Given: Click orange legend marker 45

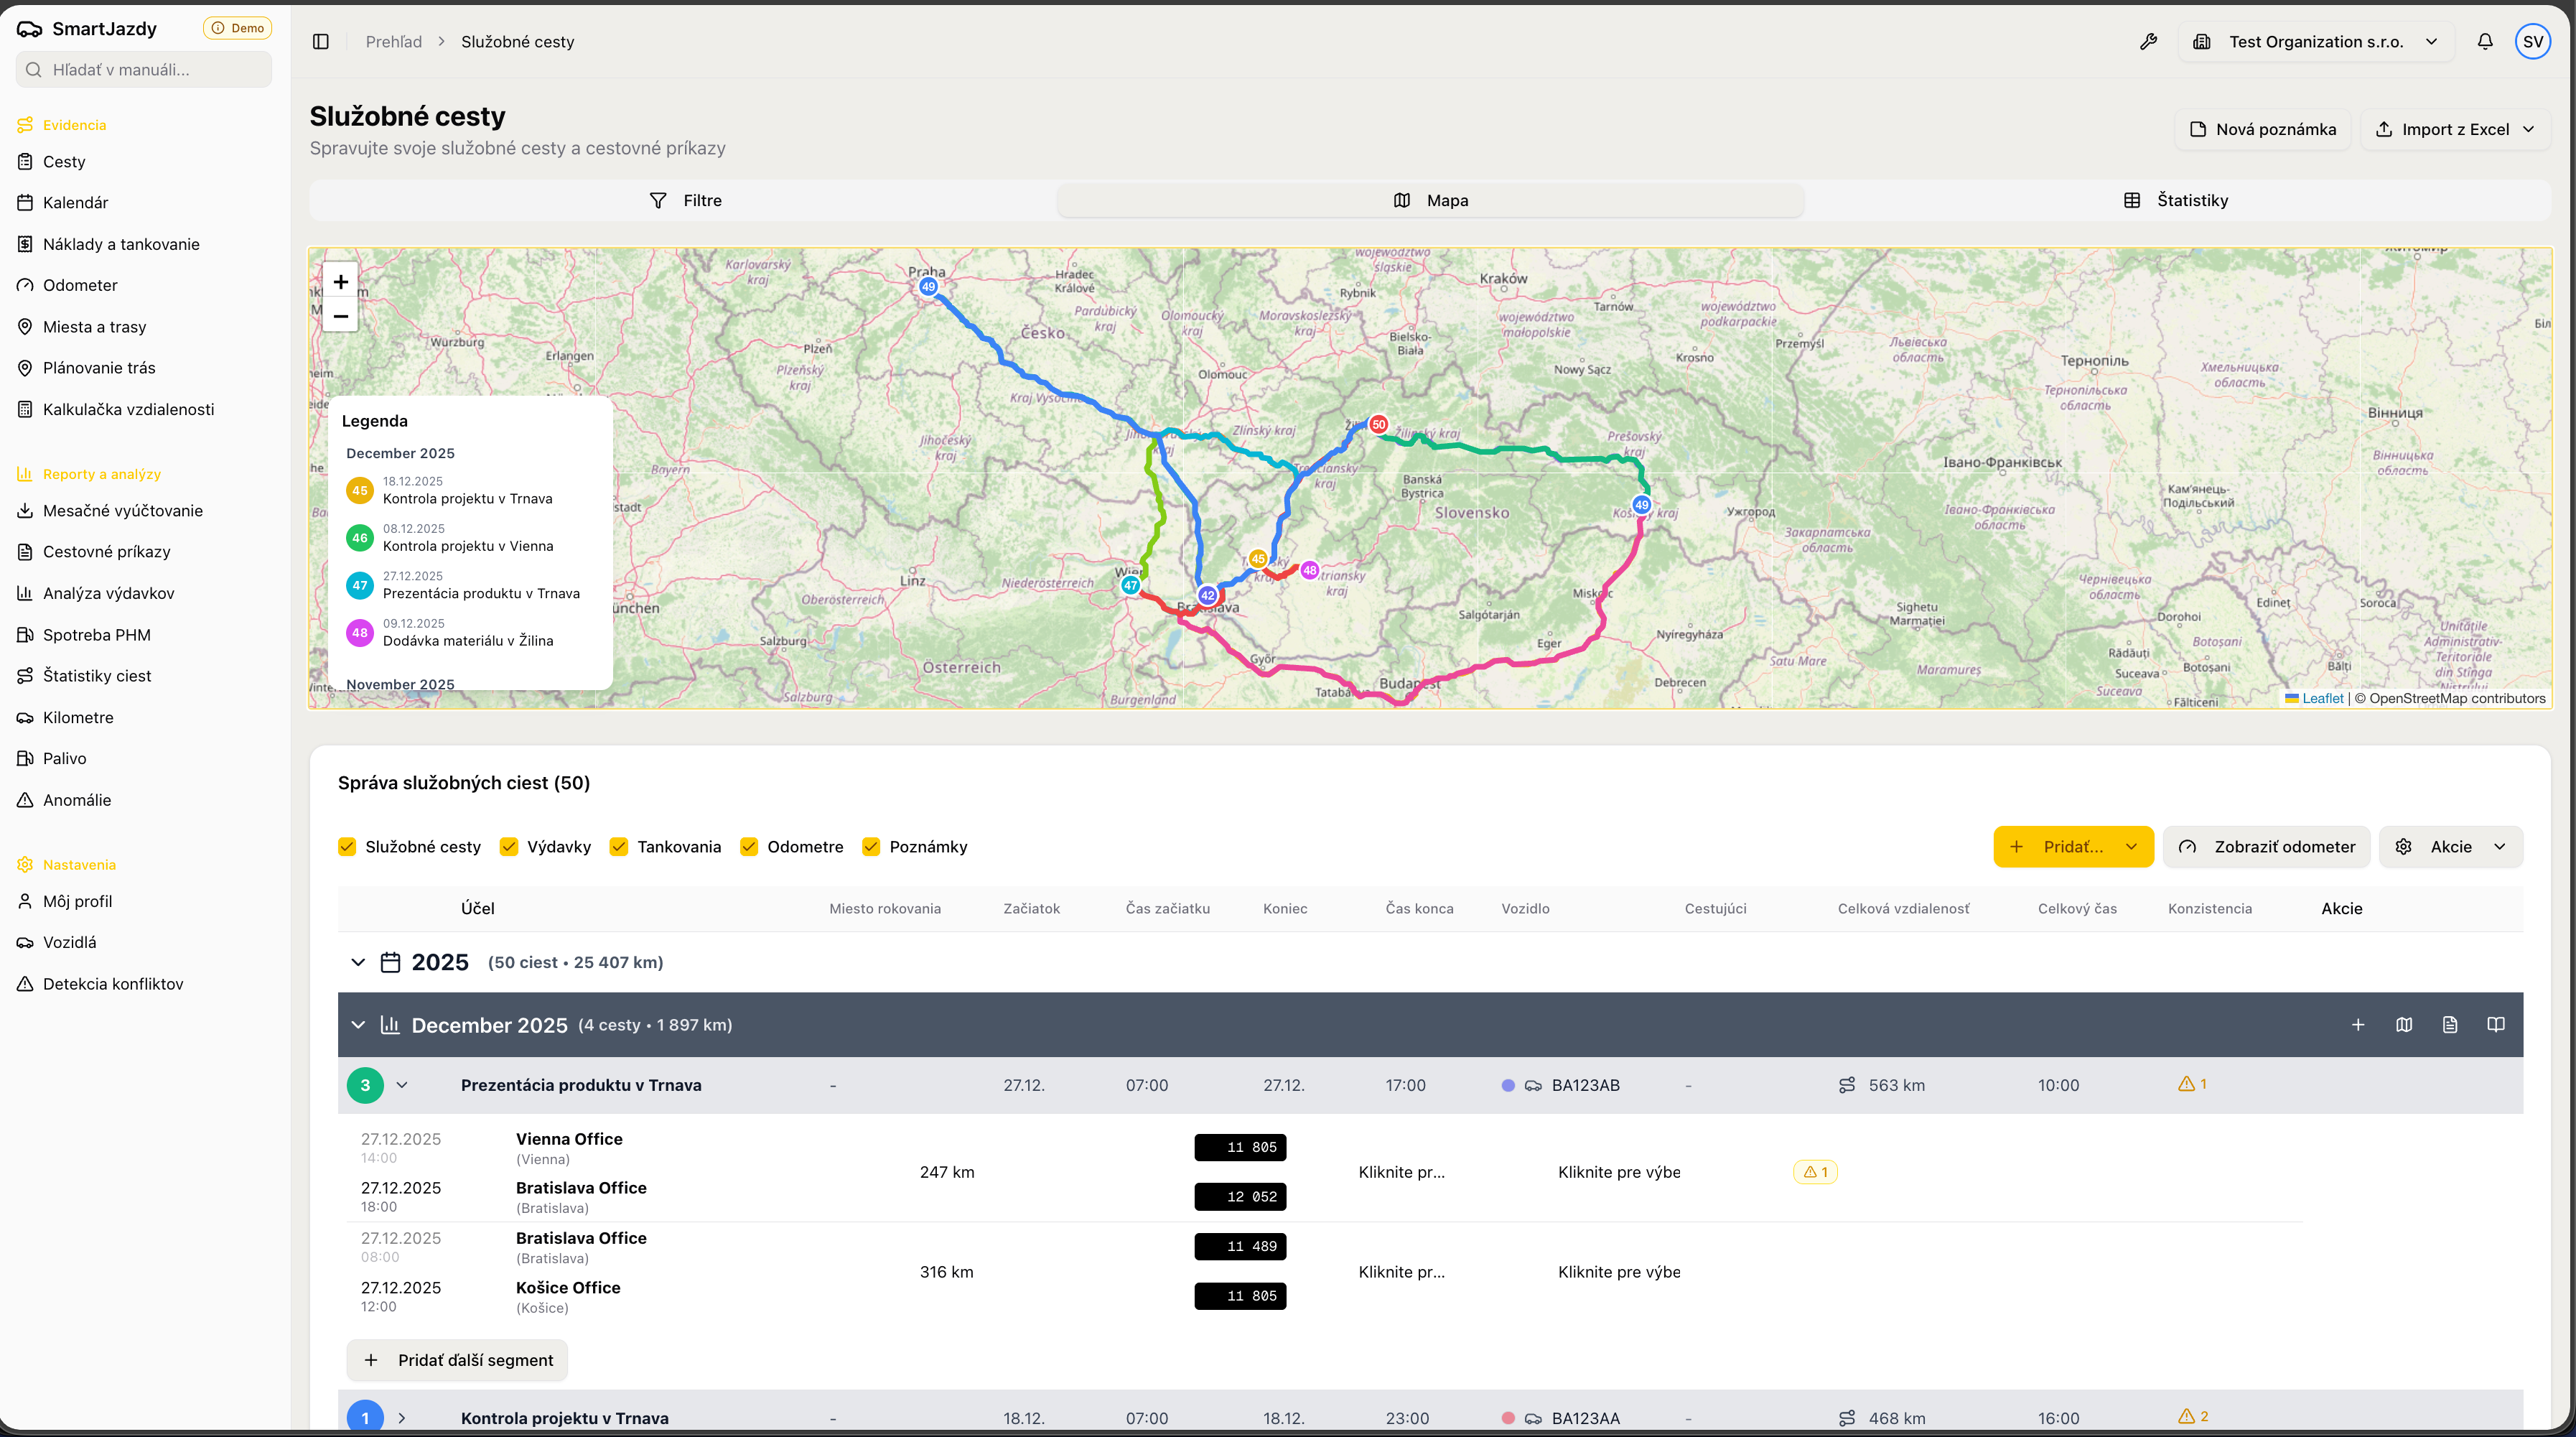Looking at the screenshot, I should [x=360, y=490].
